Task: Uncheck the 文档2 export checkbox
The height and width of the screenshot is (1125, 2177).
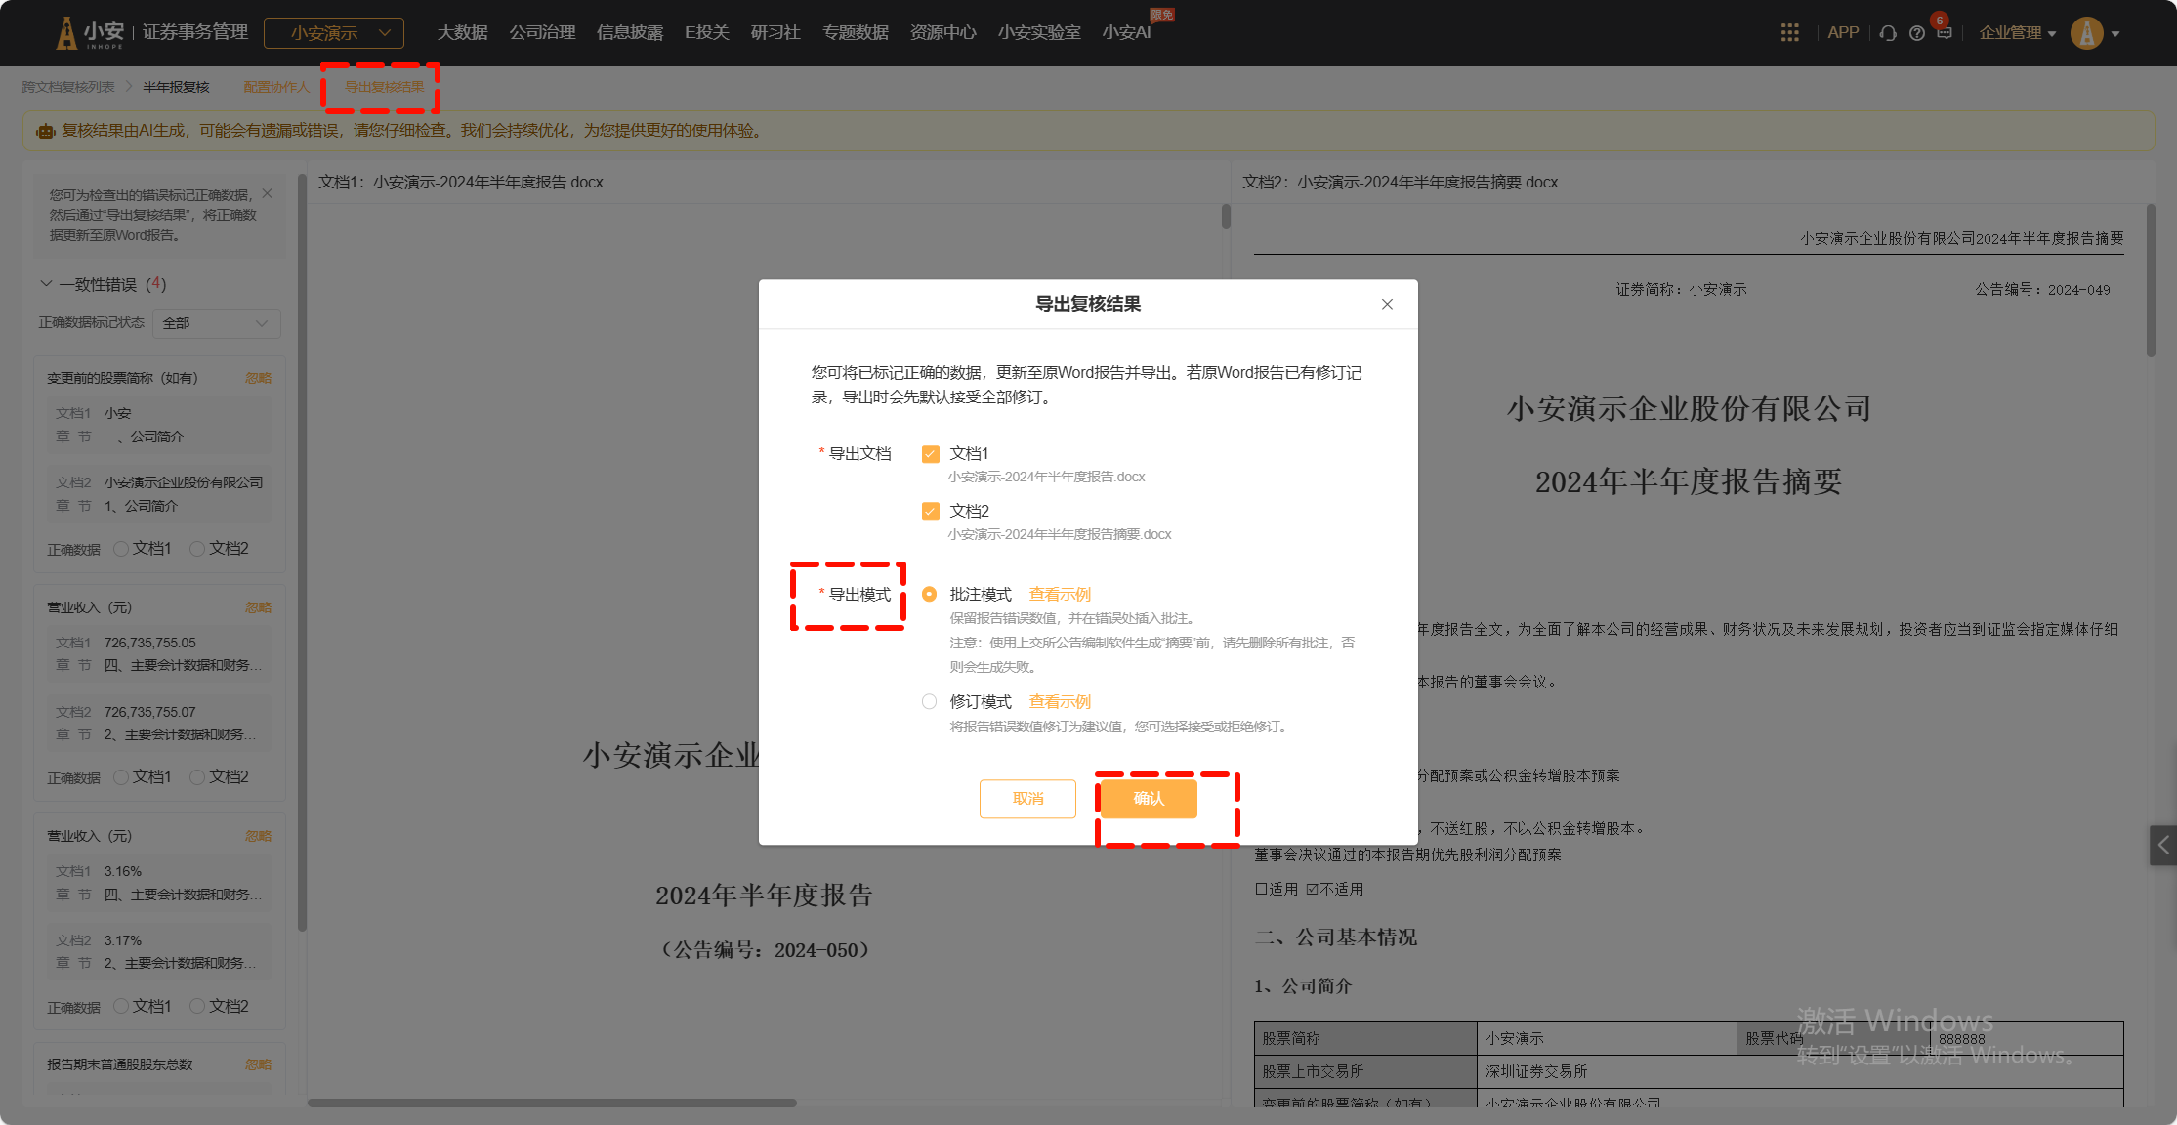Action: (930, 512)
